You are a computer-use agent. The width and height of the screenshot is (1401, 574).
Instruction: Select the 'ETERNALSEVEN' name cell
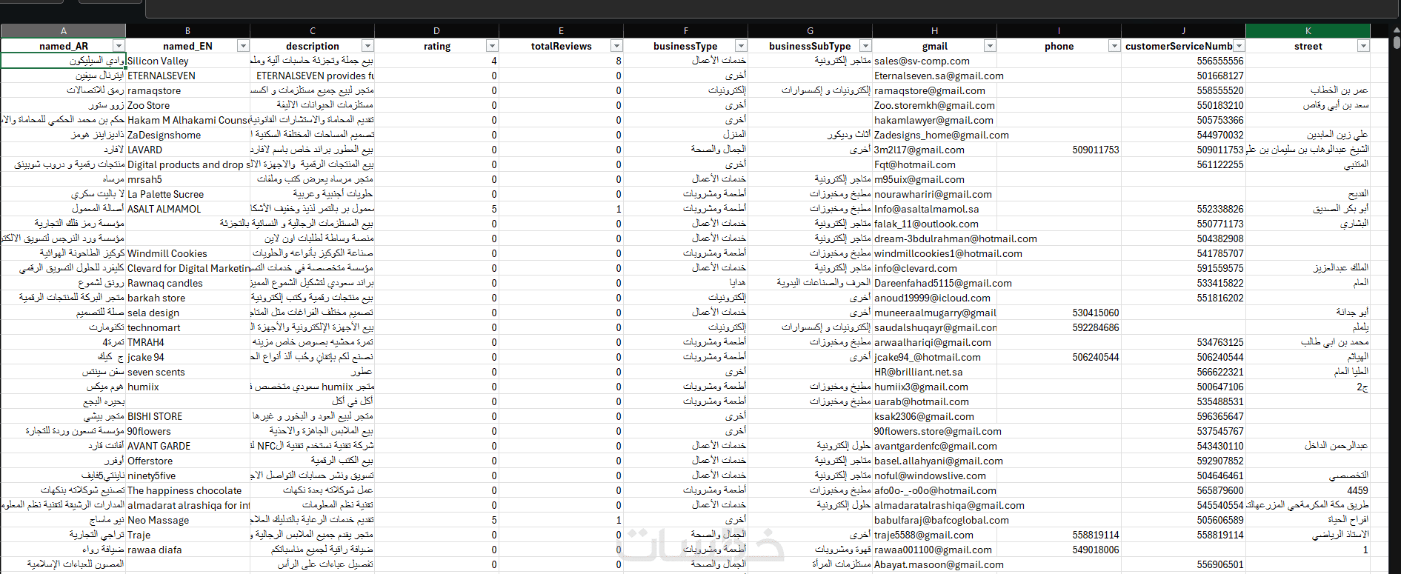click(x=188, y=76)
